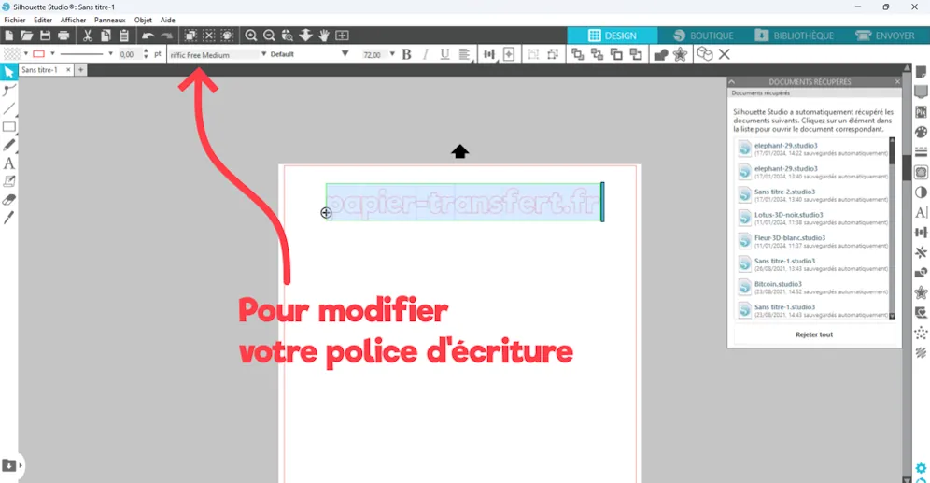Open the Offset star icon in toolbar

click(680, 54)
